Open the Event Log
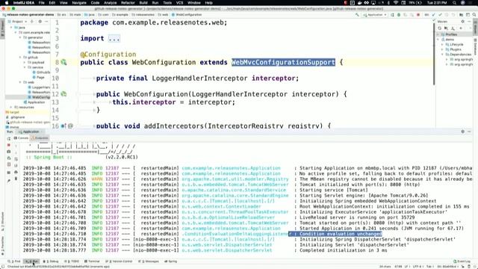Screen dimensions: 478x269 point(462,262)
